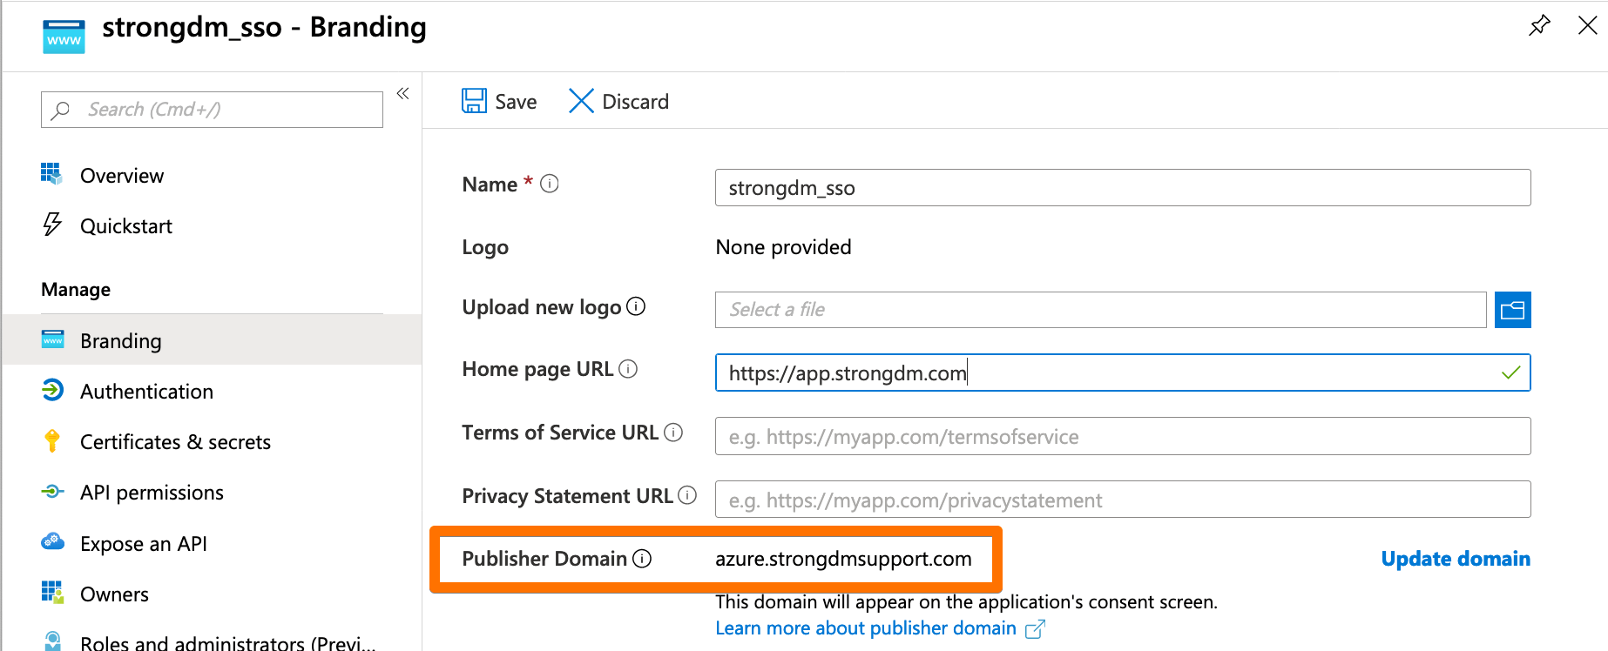Click the Privacy Statement URL field
Screen dimensions: 1608x651
pos(1123,500)
